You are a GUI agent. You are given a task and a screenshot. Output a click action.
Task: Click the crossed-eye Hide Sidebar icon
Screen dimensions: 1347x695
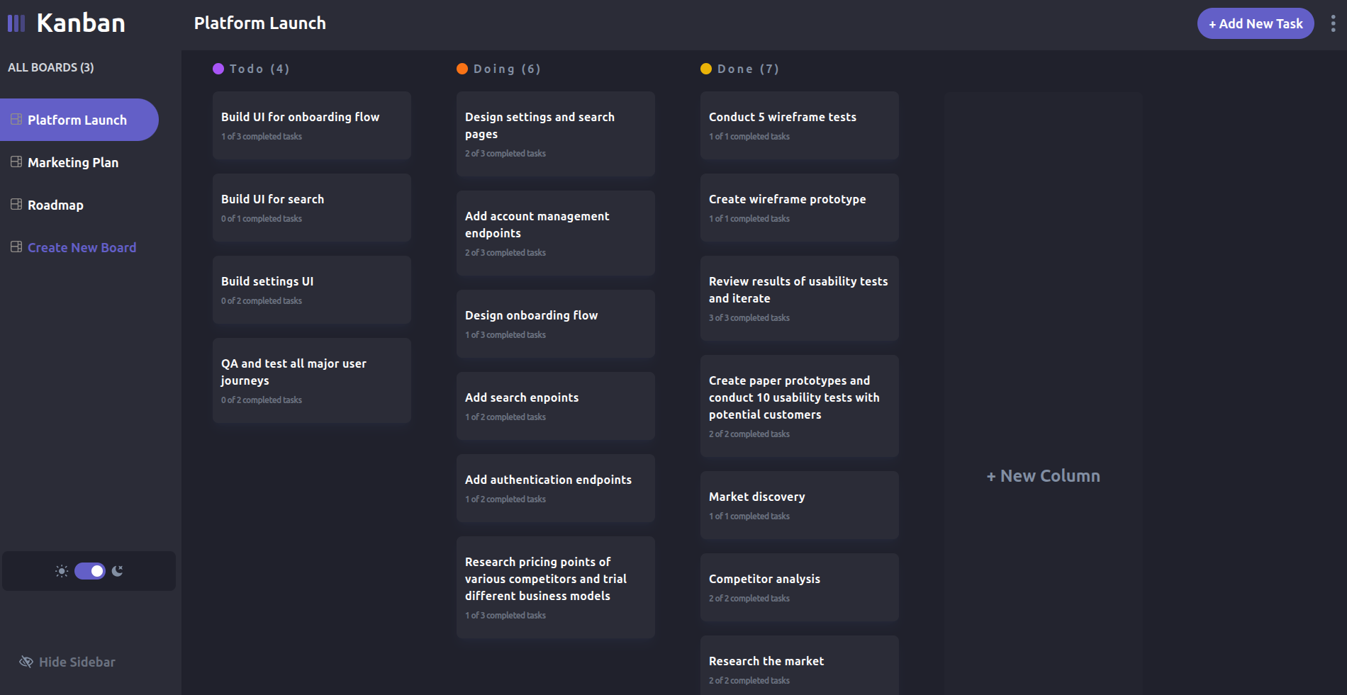tap(26, 662)
